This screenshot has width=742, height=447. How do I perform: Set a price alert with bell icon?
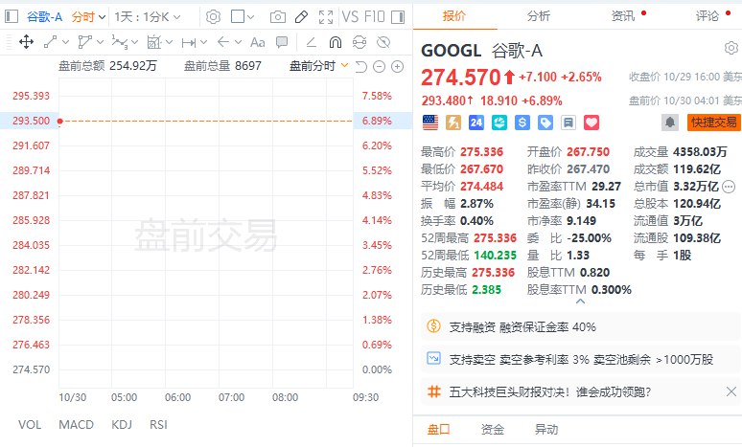[669, 123]
